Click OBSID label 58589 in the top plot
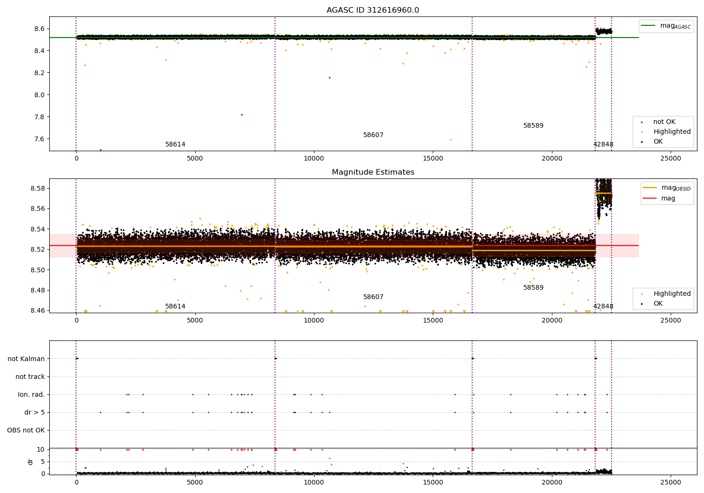 [x=533, y=126]
